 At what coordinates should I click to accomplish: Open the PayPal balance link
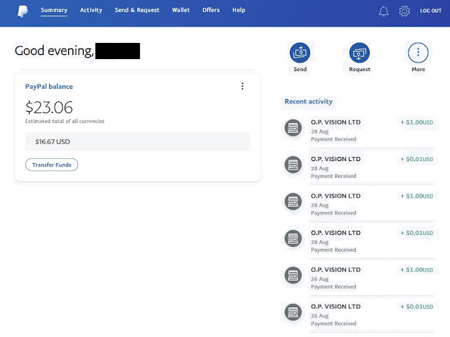pyautogui.click(x=49, y=87)
